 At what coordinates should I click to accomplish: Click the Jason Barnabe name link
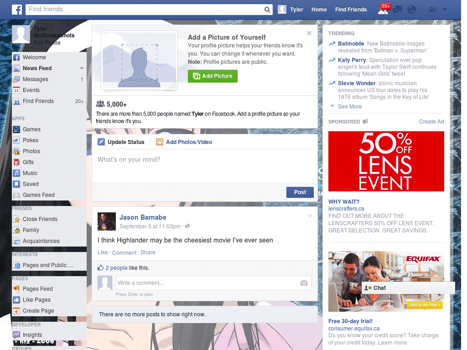[x=143, y=217]
